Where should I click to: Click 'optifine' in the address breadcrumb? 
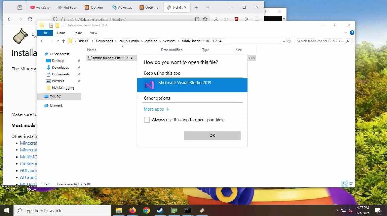151,41
